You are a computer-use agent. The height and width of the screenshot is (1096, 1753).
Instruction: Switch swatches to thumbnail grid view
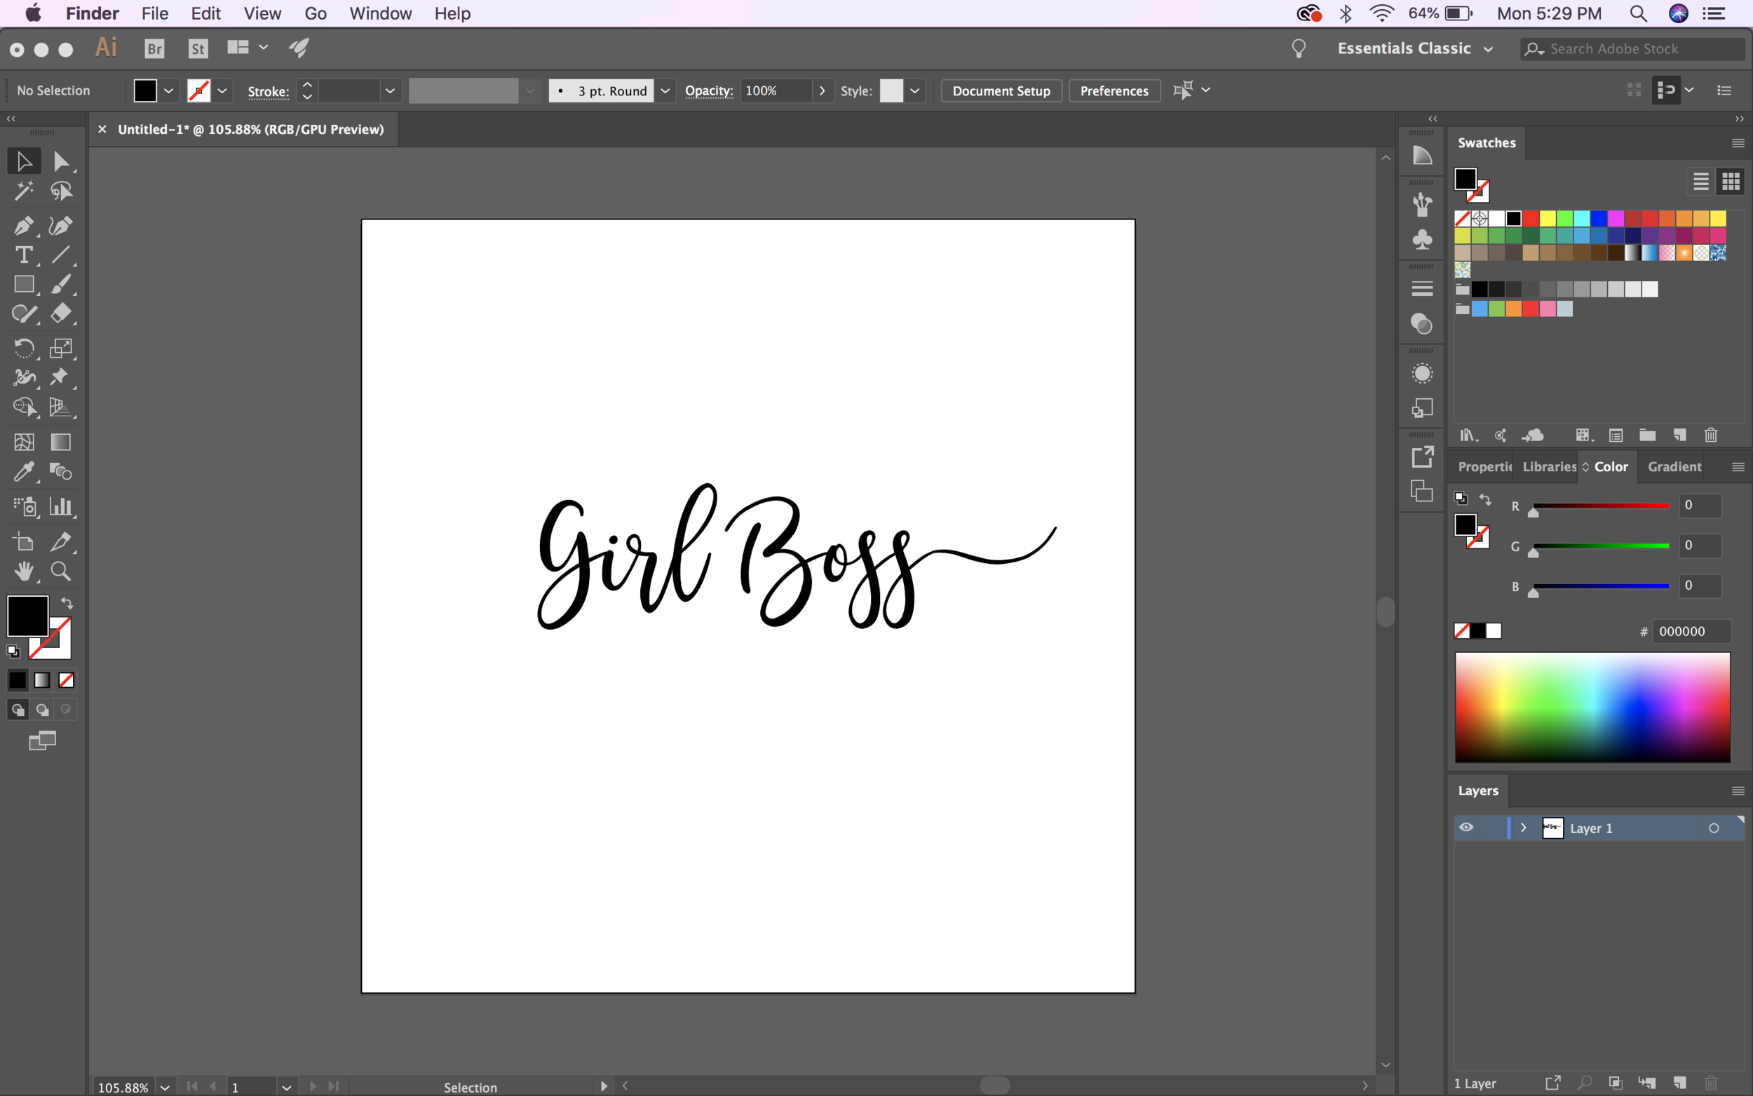click(x=1731, y=181)
